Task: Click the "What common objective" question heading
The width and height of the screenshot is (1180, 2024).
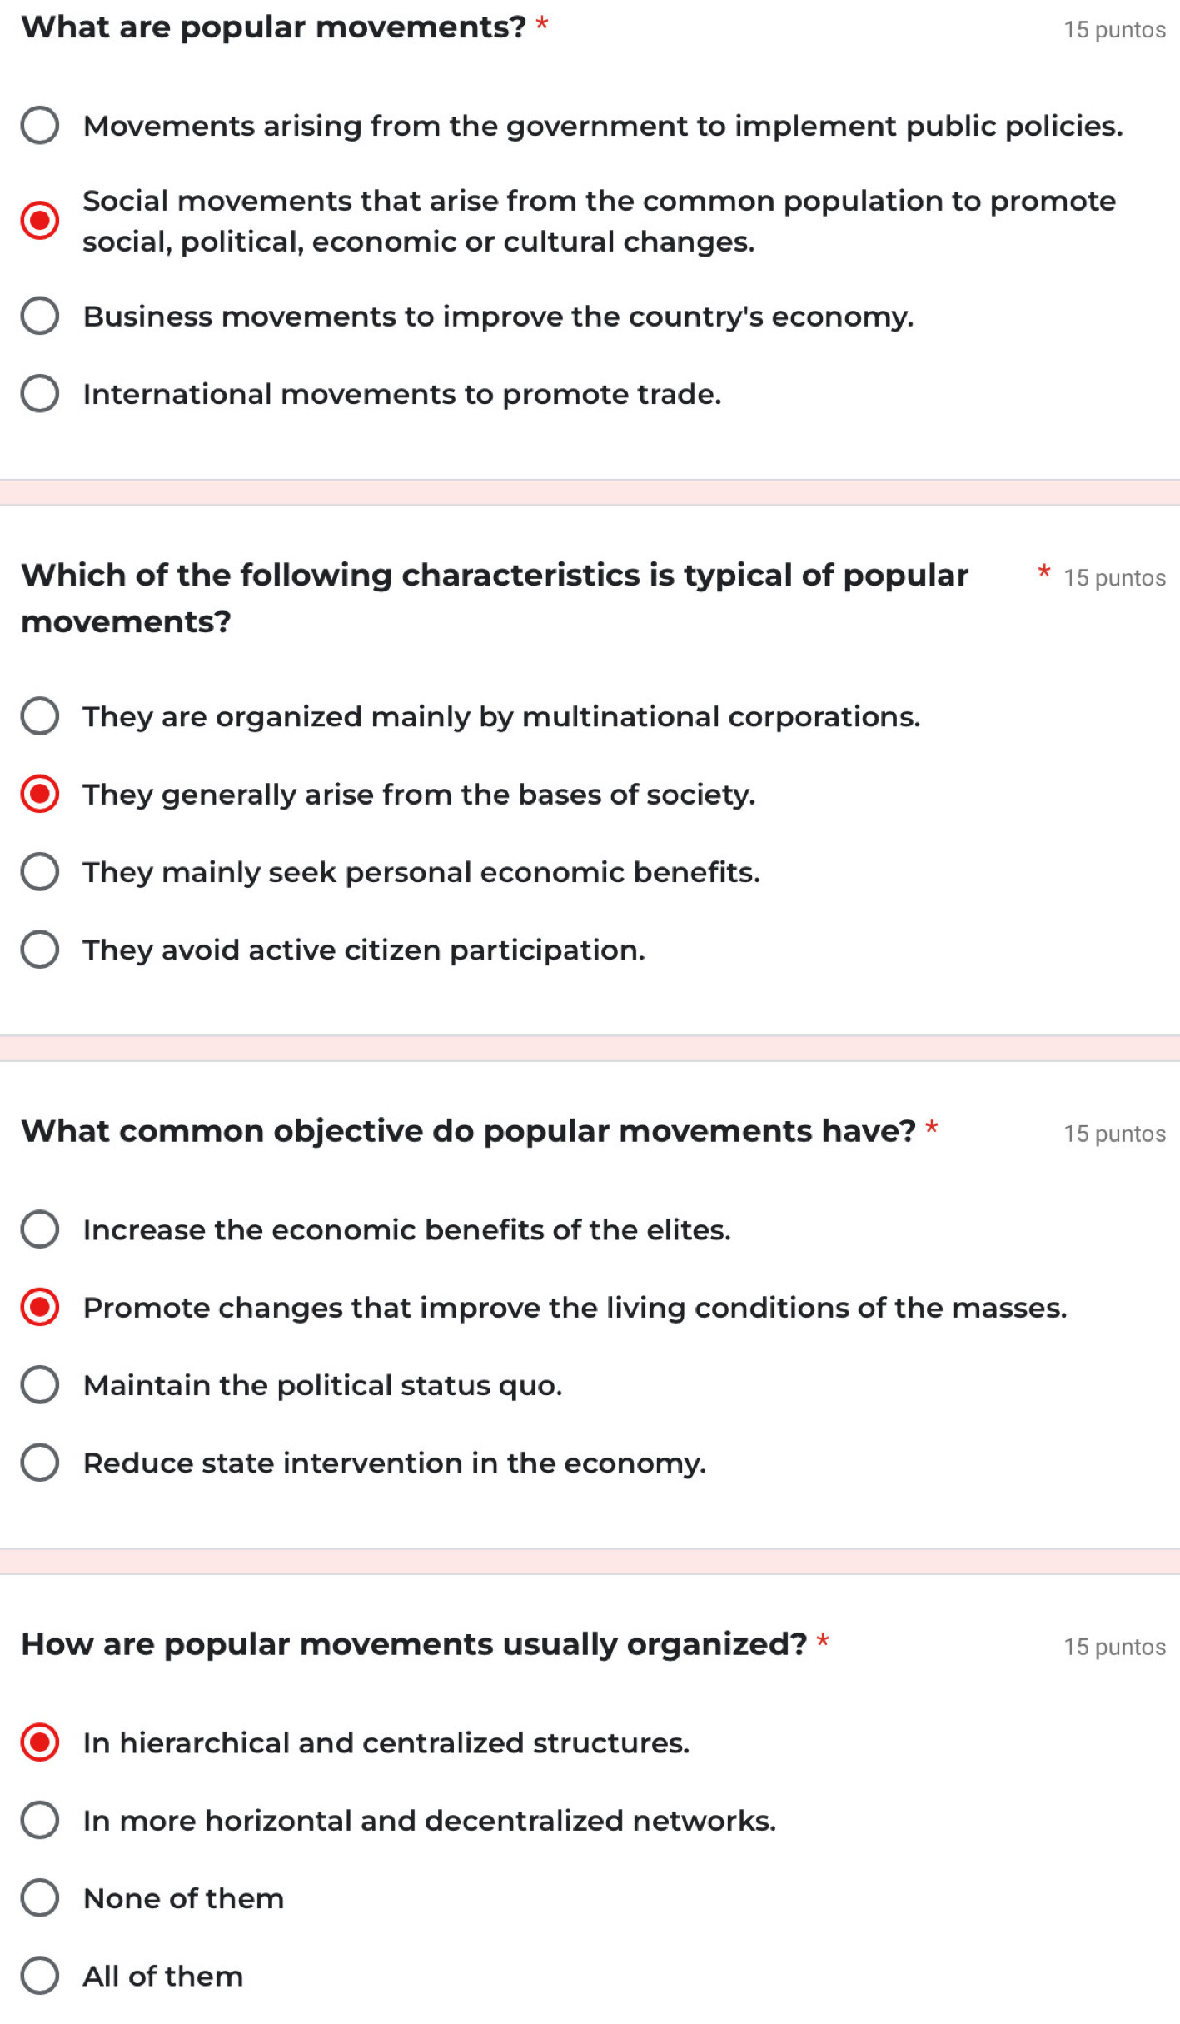Action: (468, 1131)
